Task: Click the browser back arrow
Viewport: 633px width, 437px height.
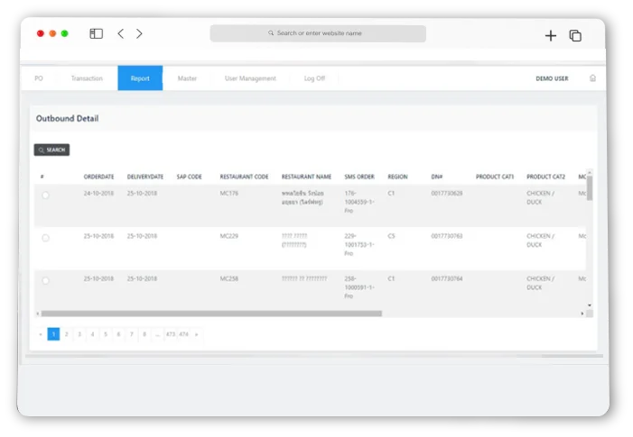Action: [121, 34]
